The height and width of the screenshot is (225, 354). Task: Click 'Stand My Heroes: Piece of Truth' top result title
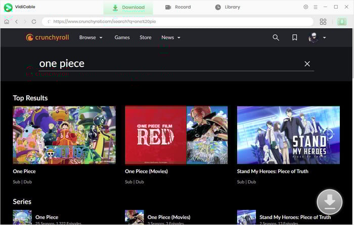coord(273,172)
